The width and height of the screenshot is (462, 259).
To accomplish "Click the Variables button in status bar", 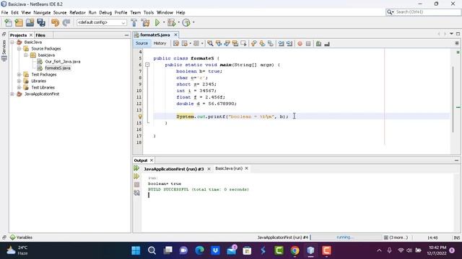I will [x=21, y=237].
